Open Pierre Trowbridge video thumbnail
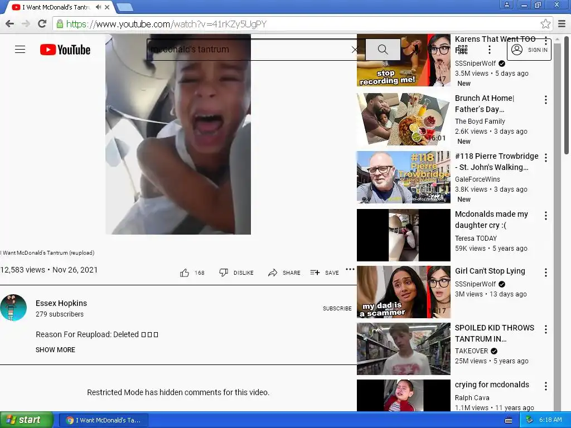Image resolution: width=571 pixels, height=428 pixels. pos(404,177)
